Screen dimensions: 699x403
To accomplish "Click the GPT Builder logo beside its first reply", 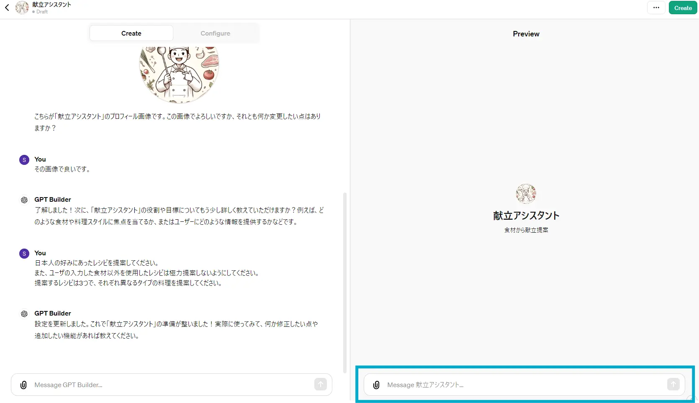I will (x=24, y=200).
